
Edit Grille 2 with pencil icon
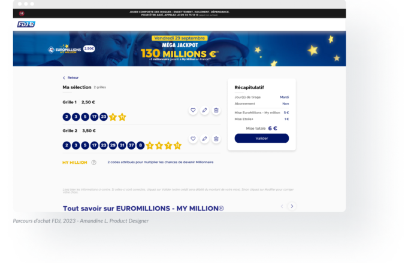(x=204, y=139)
